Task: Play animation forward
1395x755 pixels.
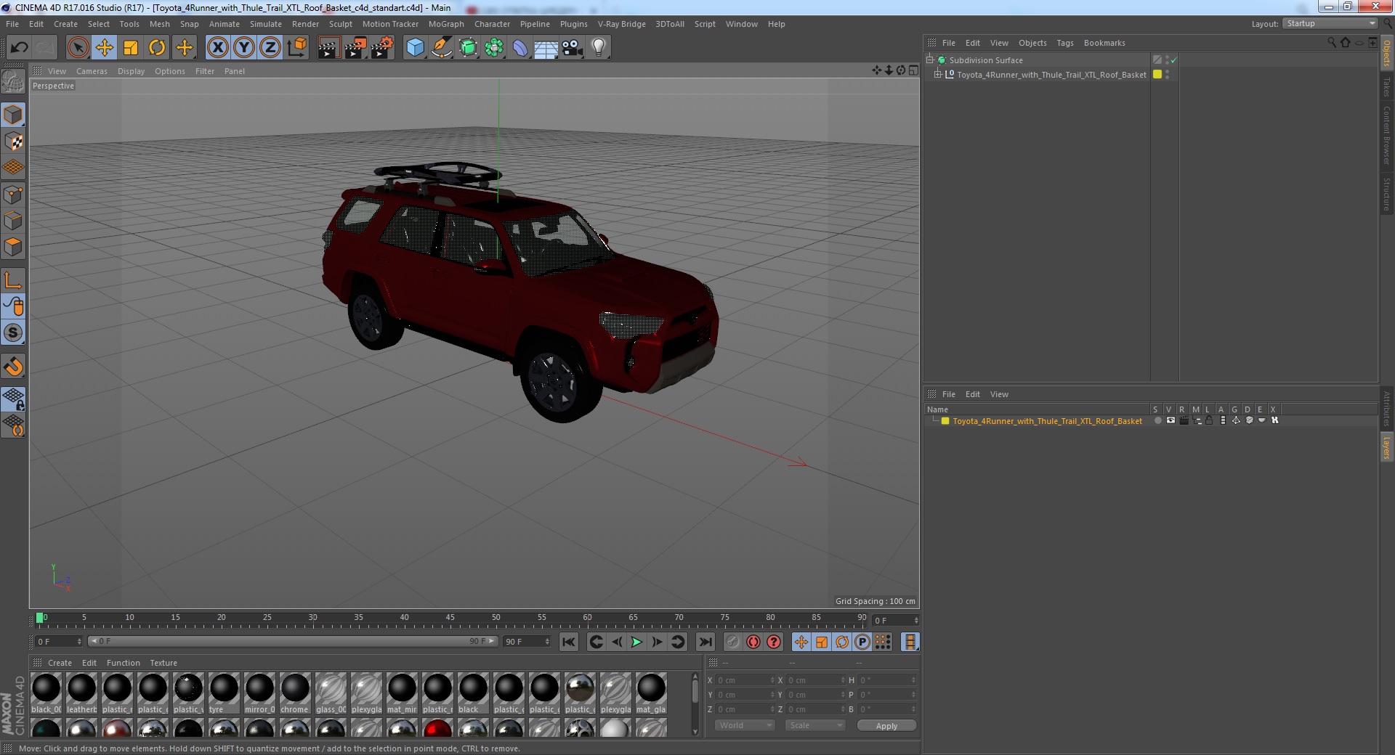Action: point(636,642)
